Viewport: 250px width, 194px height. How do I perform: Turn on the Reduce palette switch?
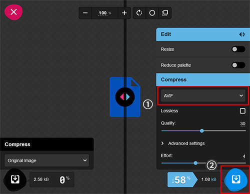point(238,65)
